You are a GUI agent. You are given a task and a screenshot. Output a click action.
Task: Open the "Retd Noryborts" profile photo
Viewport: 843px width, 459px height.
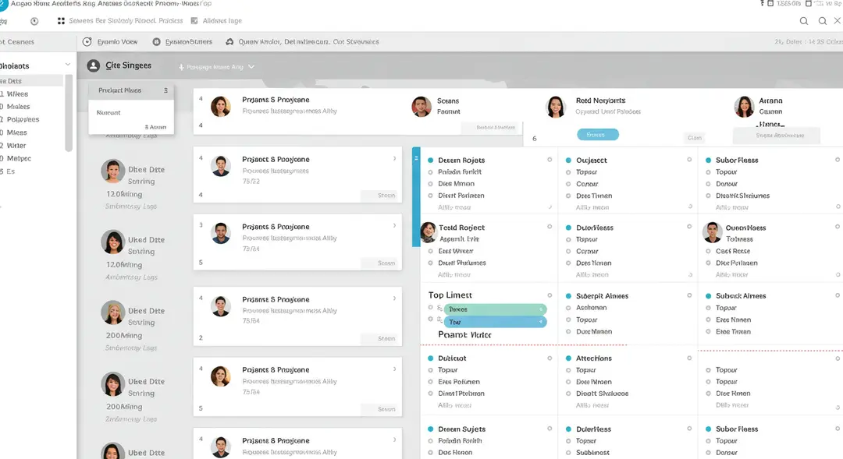(556, 106)
